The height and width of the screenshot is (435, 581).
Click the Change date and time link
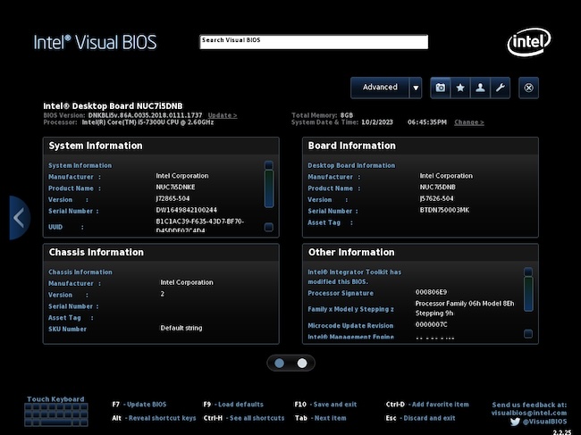point(469,122)
